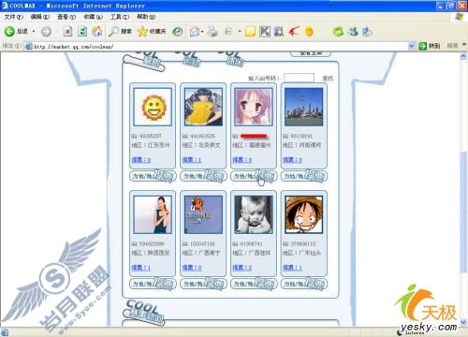Click the greyed Edit toolbar icon

pos(228,31)
